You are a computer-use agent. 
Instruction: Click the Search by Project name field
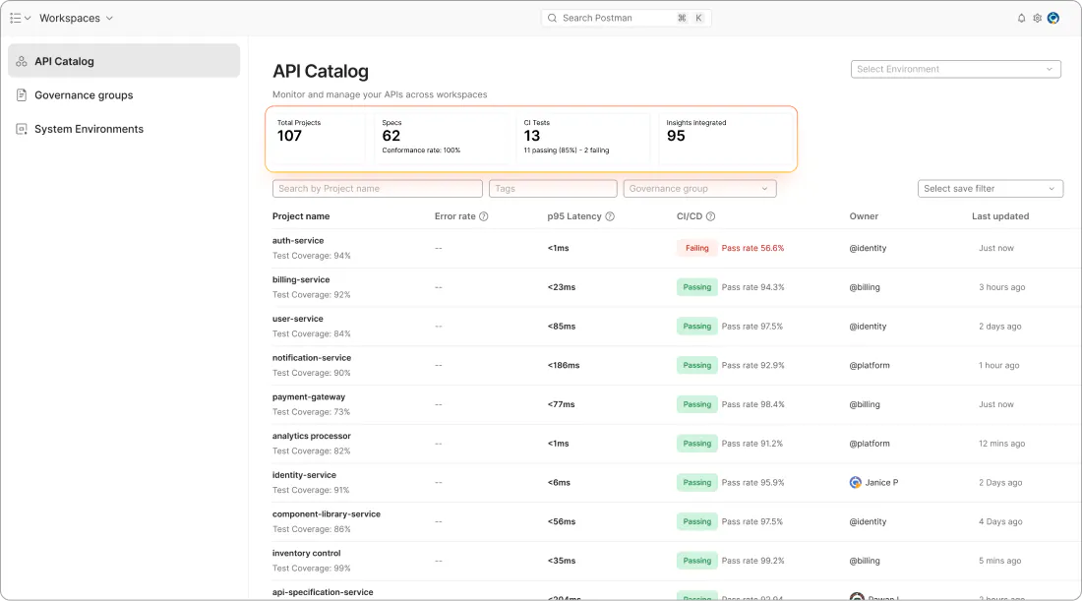377,189
